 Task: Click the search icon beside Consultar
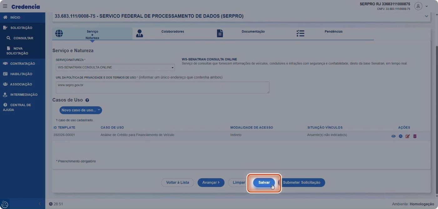pyautogui.click(x=8, y=38)
